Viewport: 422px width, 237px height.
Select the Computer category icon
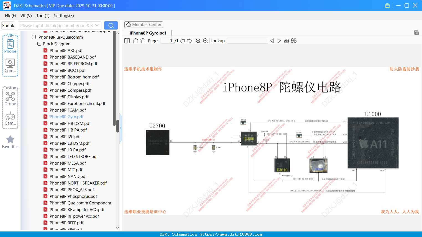point(10,66)
